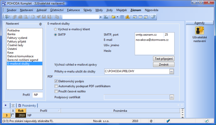216x125 pixels.
Task: Select Datová komunikace in the settings list
Action: [x=20, y=56]
